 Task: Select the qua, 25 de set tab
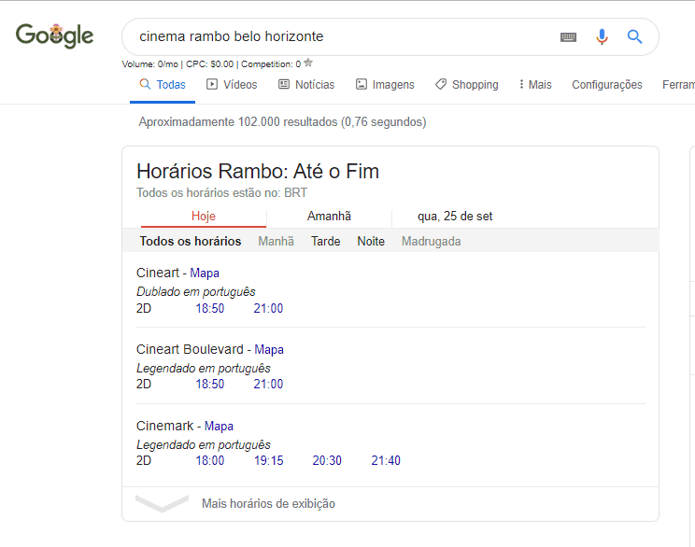pos(455,217)
